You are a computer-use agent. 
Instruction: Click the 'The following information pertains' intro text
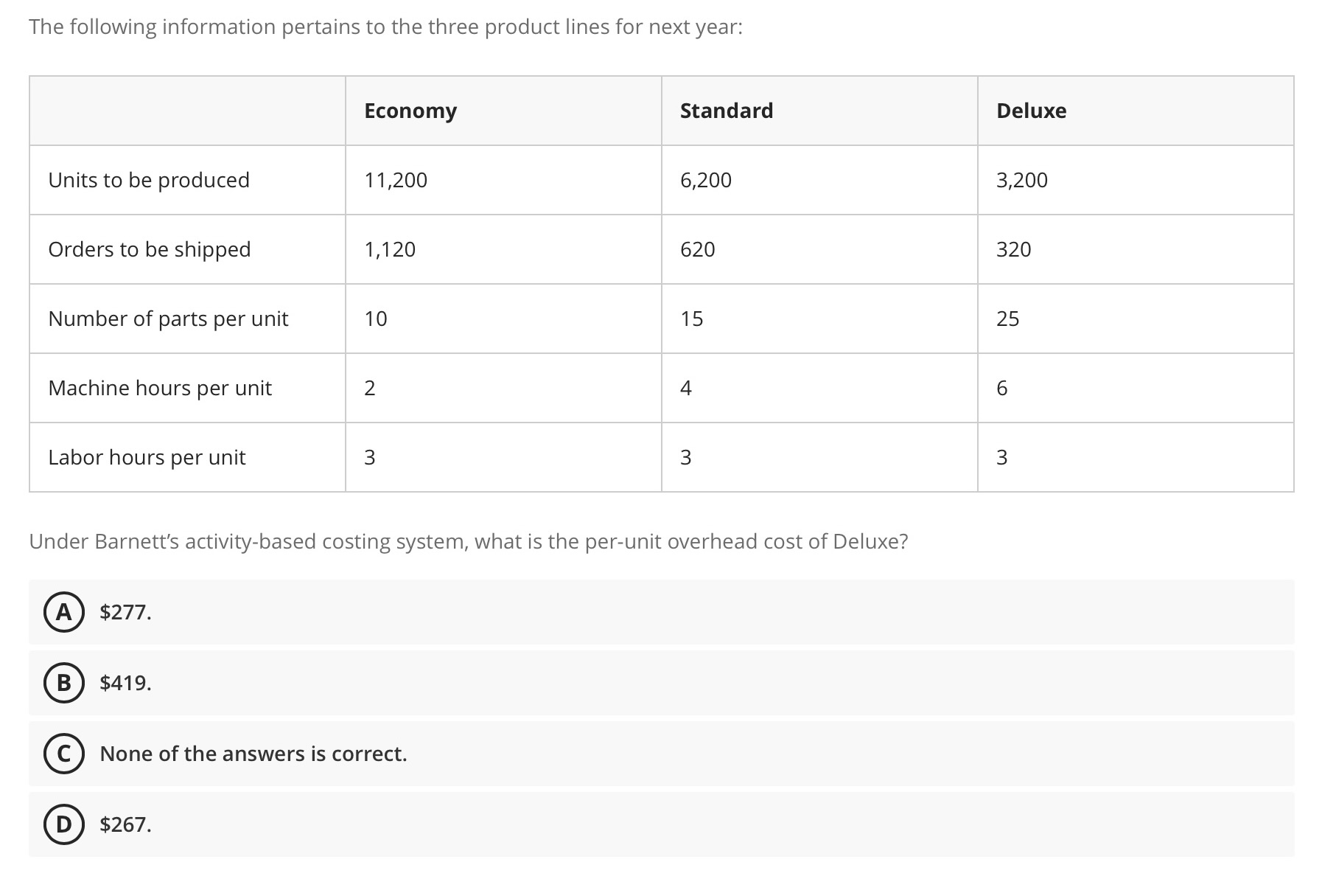[x=385, y=27]
